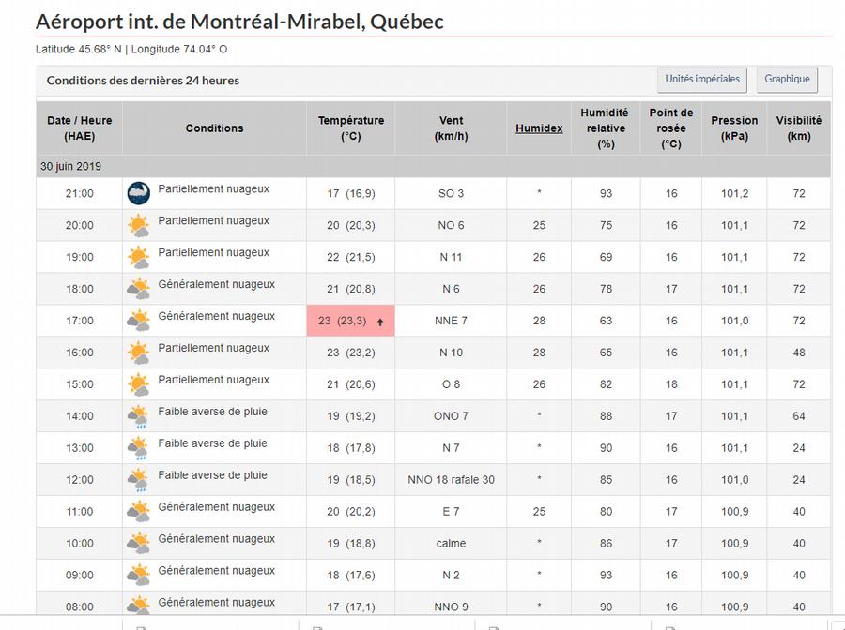Click the weather icon for 15:00
This screenshot has height=630, width=845.
coord(139,383)
